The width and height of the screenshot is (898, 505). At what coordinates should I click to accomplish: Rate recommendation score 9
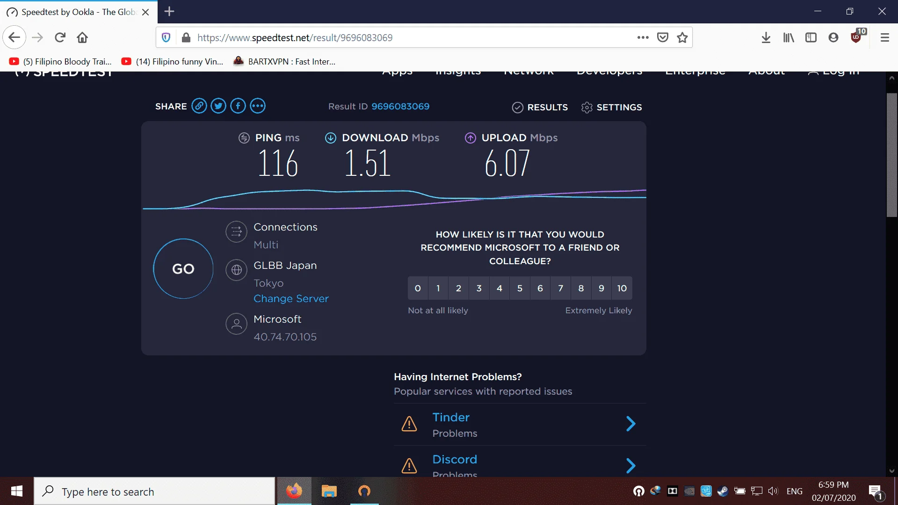coord(601,288)
